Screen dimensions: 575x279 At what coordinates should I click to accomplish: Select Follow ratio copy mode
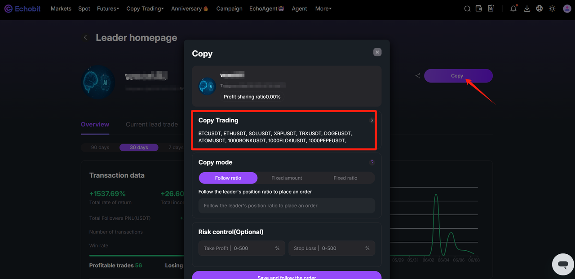pos(228,178)
